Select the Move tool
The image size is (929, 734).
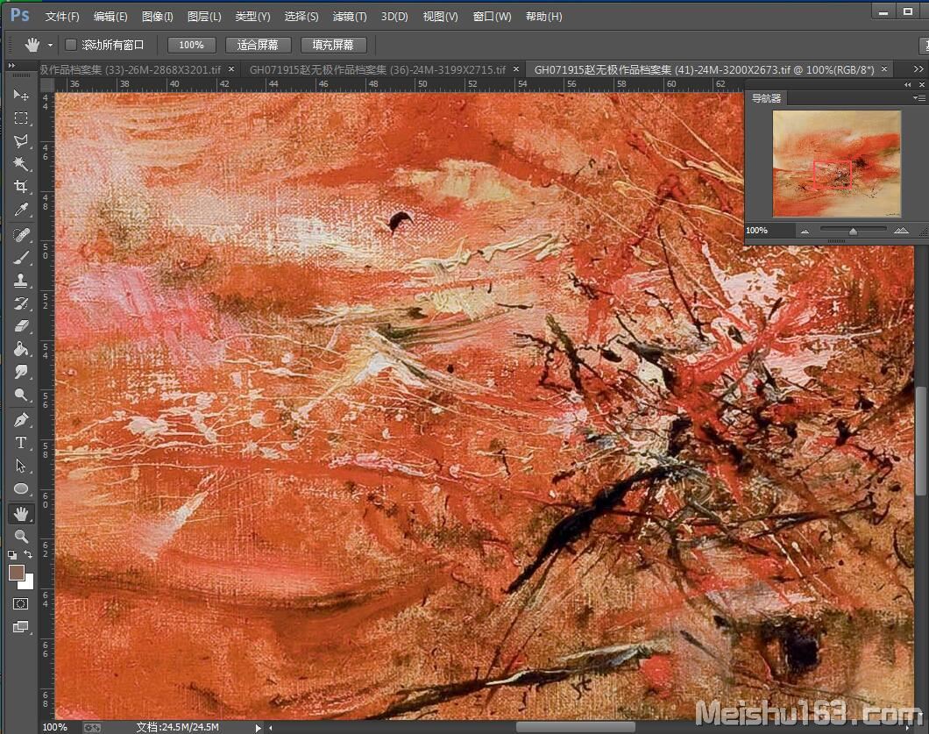pos(21,95)
